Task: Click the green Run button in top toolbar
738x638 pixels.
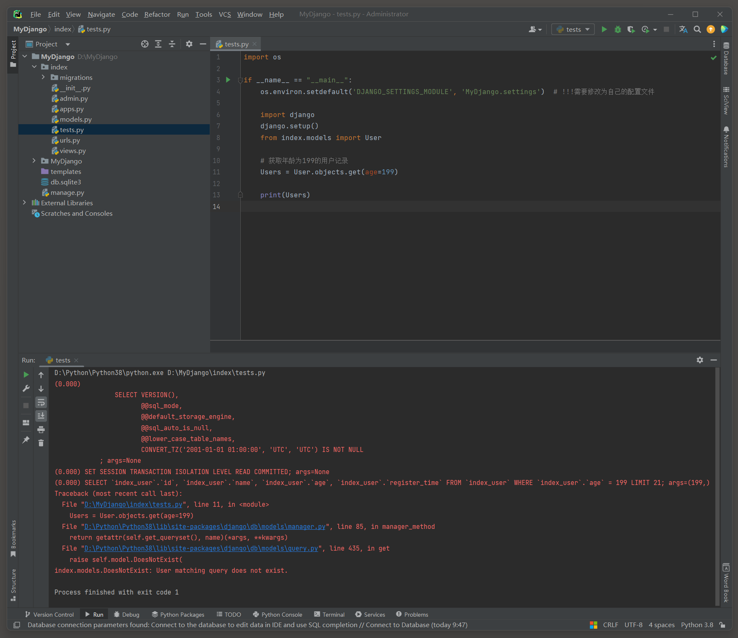Action: (604, 29)
